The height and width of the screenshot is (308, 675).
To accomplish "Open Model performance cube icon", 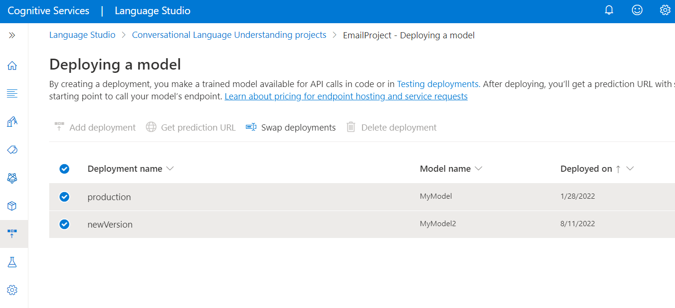I will point(12,206).
